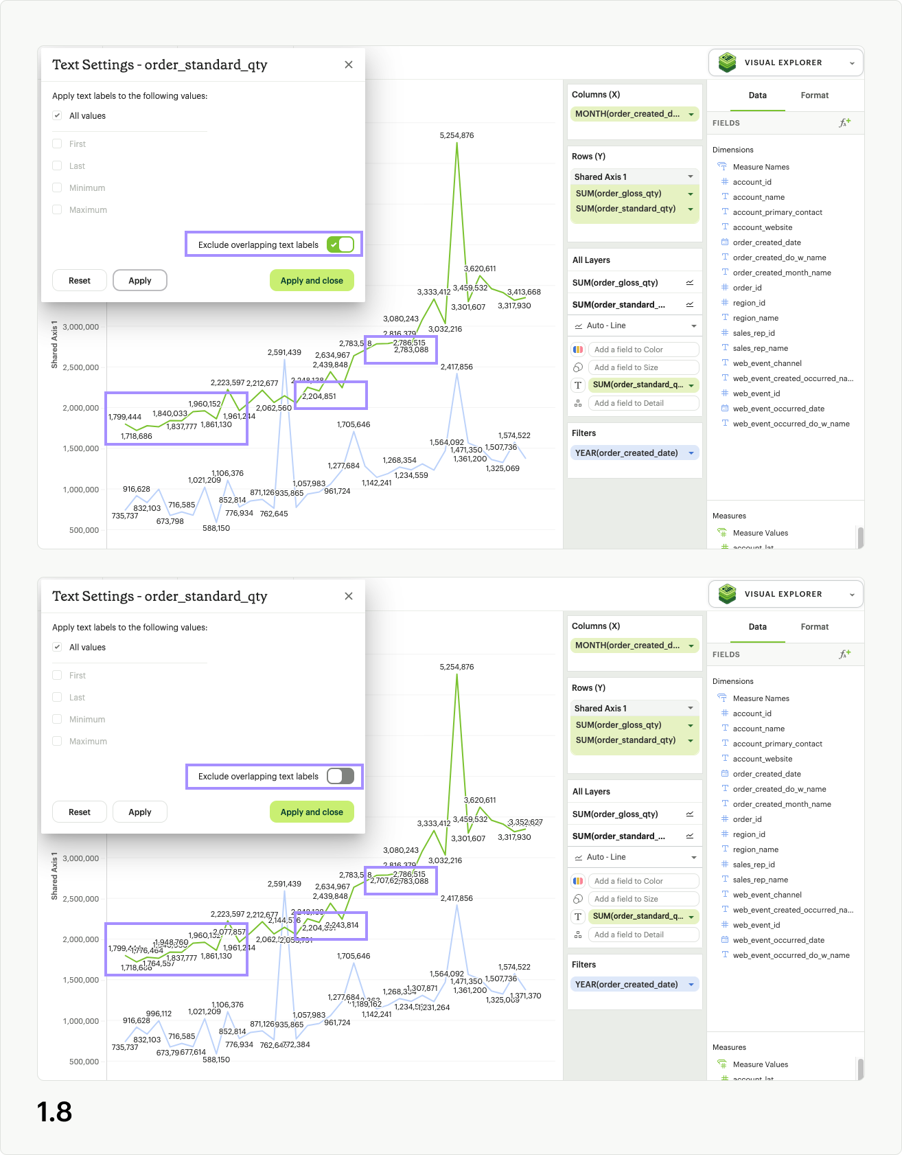Click the fx+ add calculated field icon in upper panel
902x1155 pixels.
pyautogui.click(x=845, y=123)
